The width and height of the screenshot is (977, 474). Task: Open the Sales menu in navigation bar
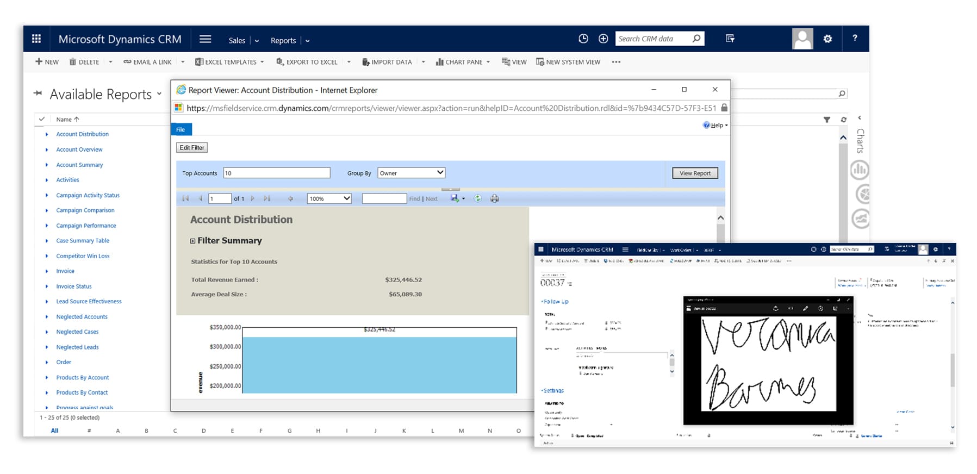click(237, 40)
